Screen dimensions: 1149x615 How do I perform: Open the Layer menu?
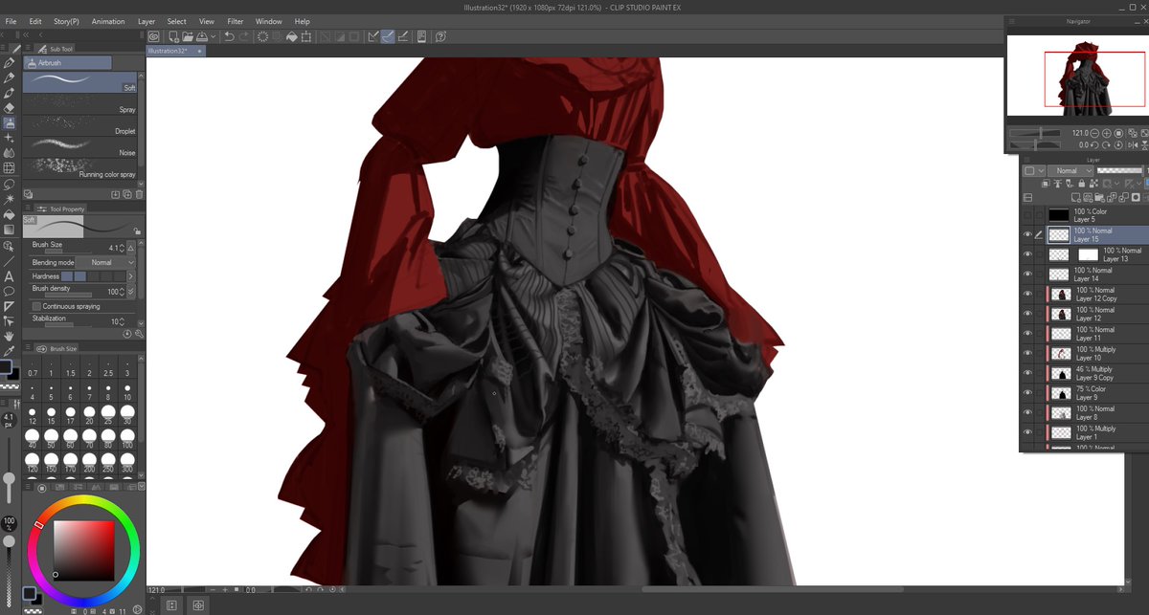146,21
